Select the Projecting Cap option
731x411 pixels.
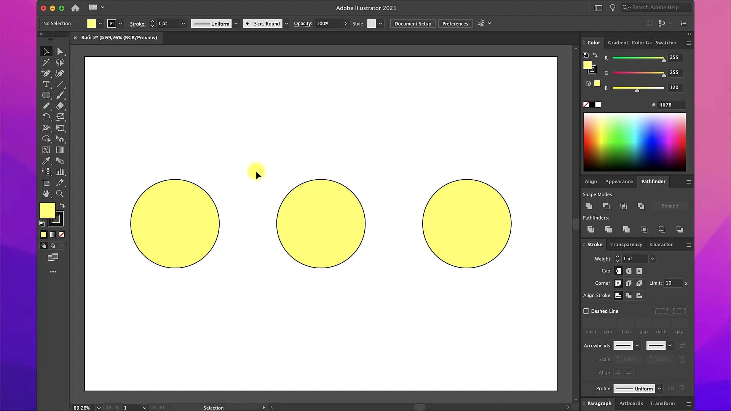click(x=639, y=271)
